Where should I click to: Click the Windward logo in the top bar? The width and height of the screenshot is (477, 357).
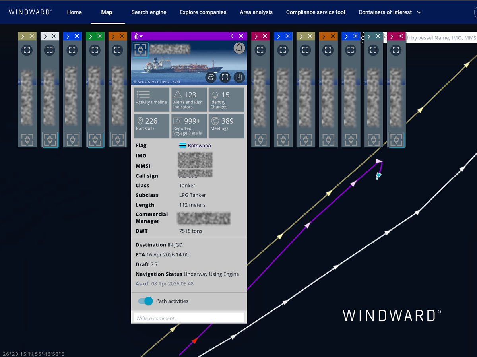tap(30, 12)
